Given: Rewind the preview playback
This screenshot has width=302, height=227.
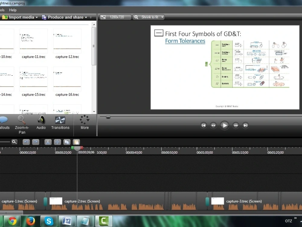Looking at the screenshot, I should 213,126.
